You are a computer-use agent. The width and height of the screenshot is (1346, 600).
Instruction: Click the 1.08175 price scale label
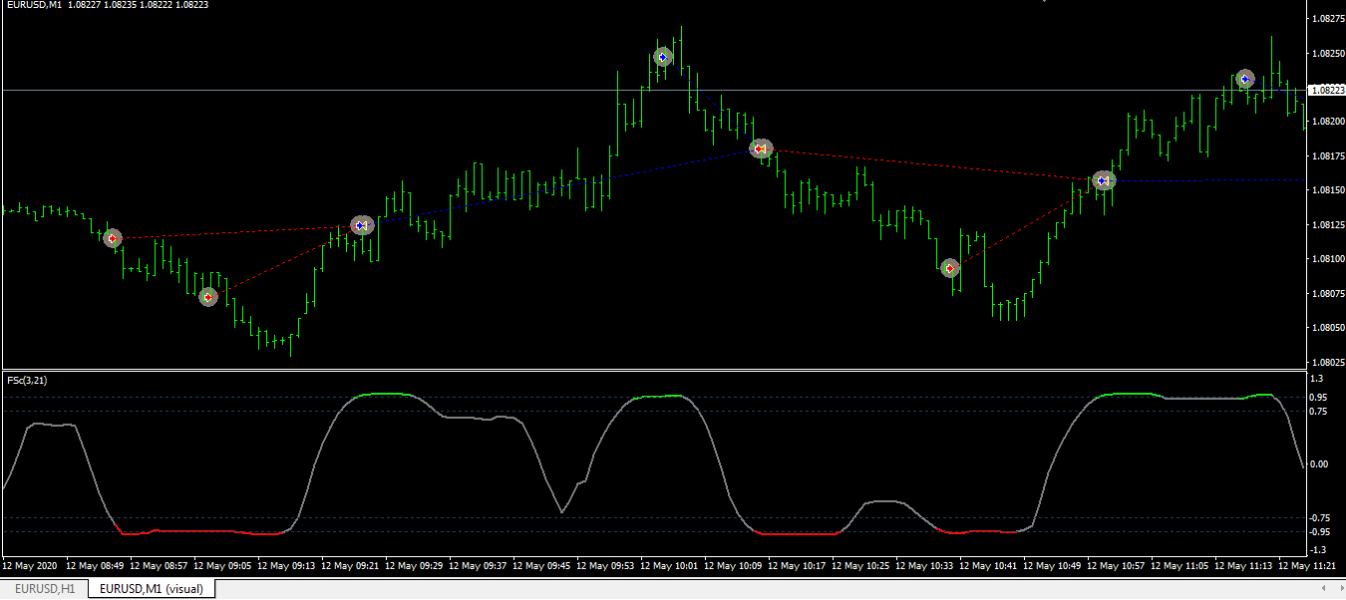click(x=1328, y=156)
